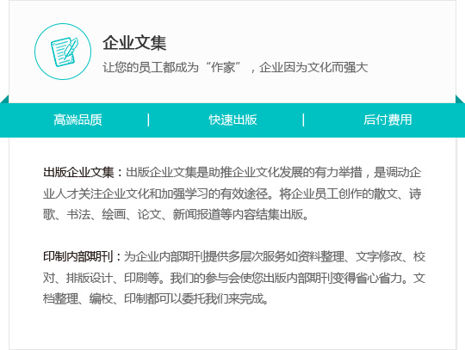Click the notepad and pen circle icon

tap(63, 52)
